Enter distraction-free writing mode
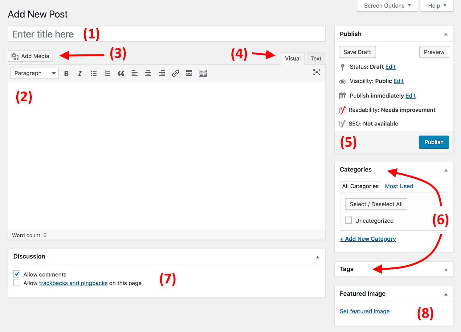 click(317, 73)
